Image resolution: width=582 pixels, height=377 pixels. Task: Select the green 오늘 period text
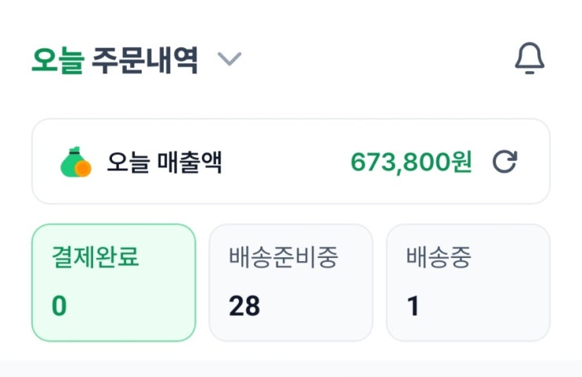57,60
